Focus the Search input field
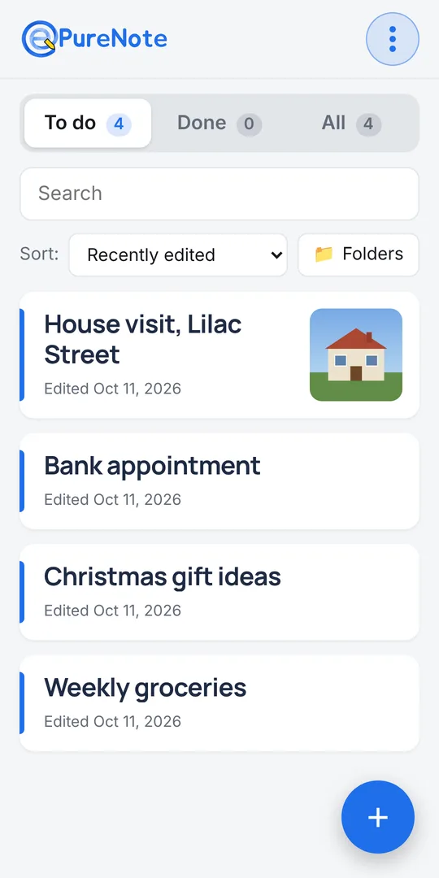This screenshot has width=439, height=878. (x=219, y=193)
